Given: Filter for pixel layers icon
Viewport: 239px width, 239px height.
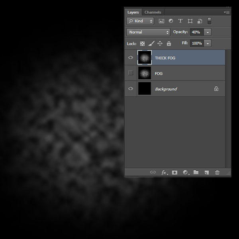Looking at the screenshot, I should pyautogui.click(x=161, y=21).
